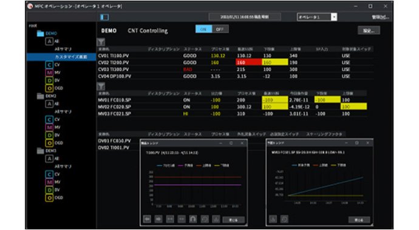The width and height of the screenshot is (419, 230).
Task: Select the CV02 TI200.PV row name
Action: 114,63
